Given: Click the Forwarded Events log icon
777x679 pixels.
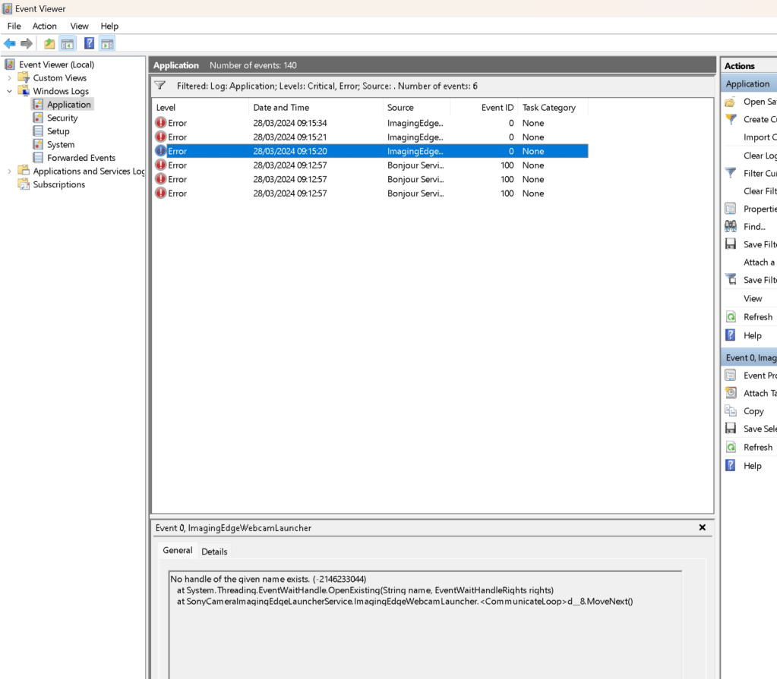Looking at the screenshot, I should (x=38, y=157).
